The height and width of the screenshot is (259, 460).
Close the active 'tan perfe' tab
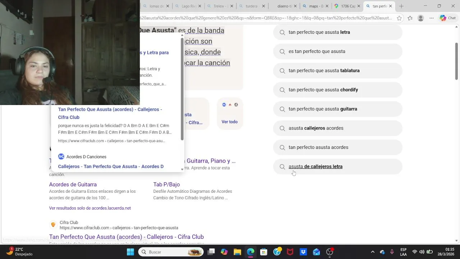point(390,6)
